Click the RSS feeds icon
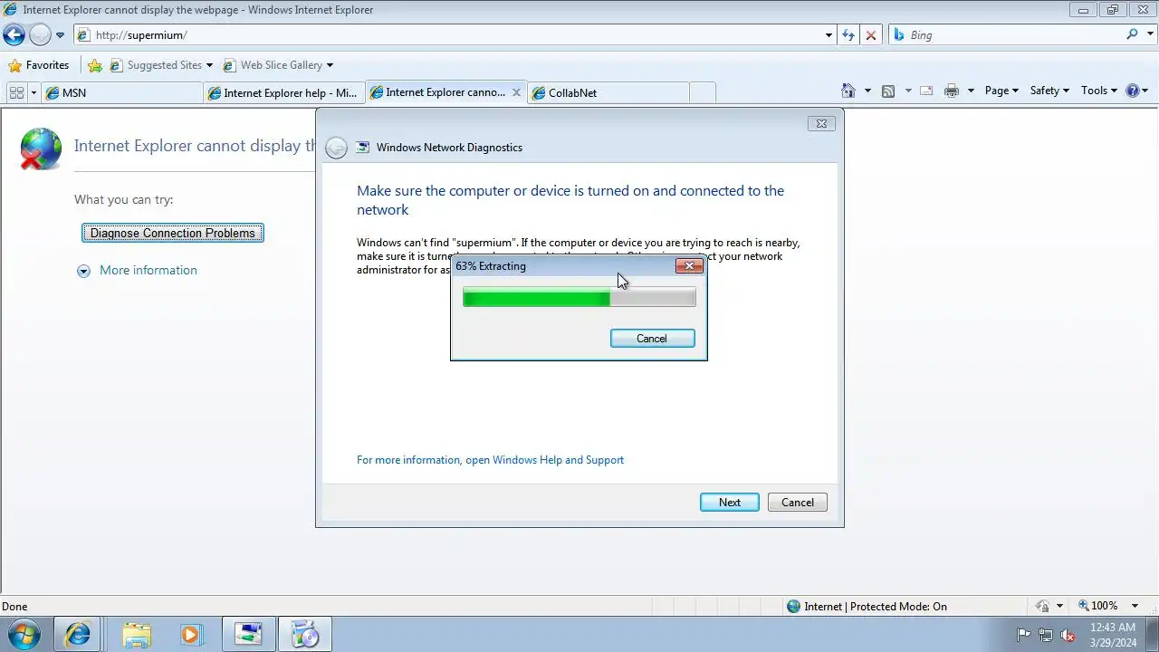The width and height of the screenshot is (1159, 652). 888,91
